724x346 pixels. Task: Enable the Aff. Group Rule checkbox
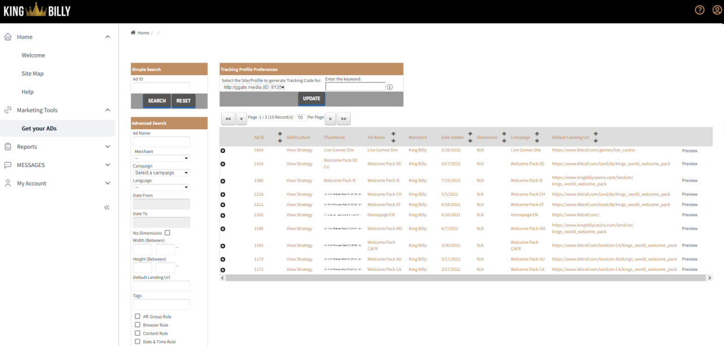click(x=137, y=317)
